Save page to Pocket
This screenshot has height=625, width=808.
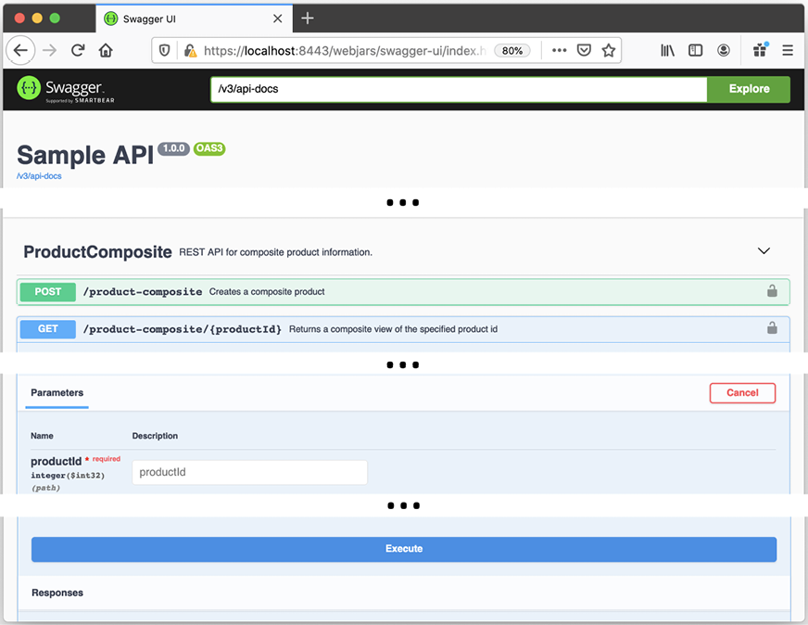pyautogui.click(x=584, y=50)
